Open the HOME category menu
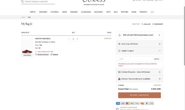The height and width of the screenshot is (110, 185). (x=134, y=12)
